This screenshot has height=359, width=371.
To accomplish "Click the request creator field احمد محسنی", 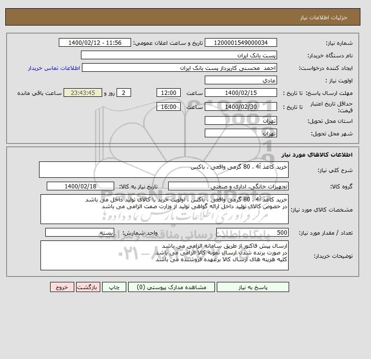I will pyautogui.click(x=179, y=68).
